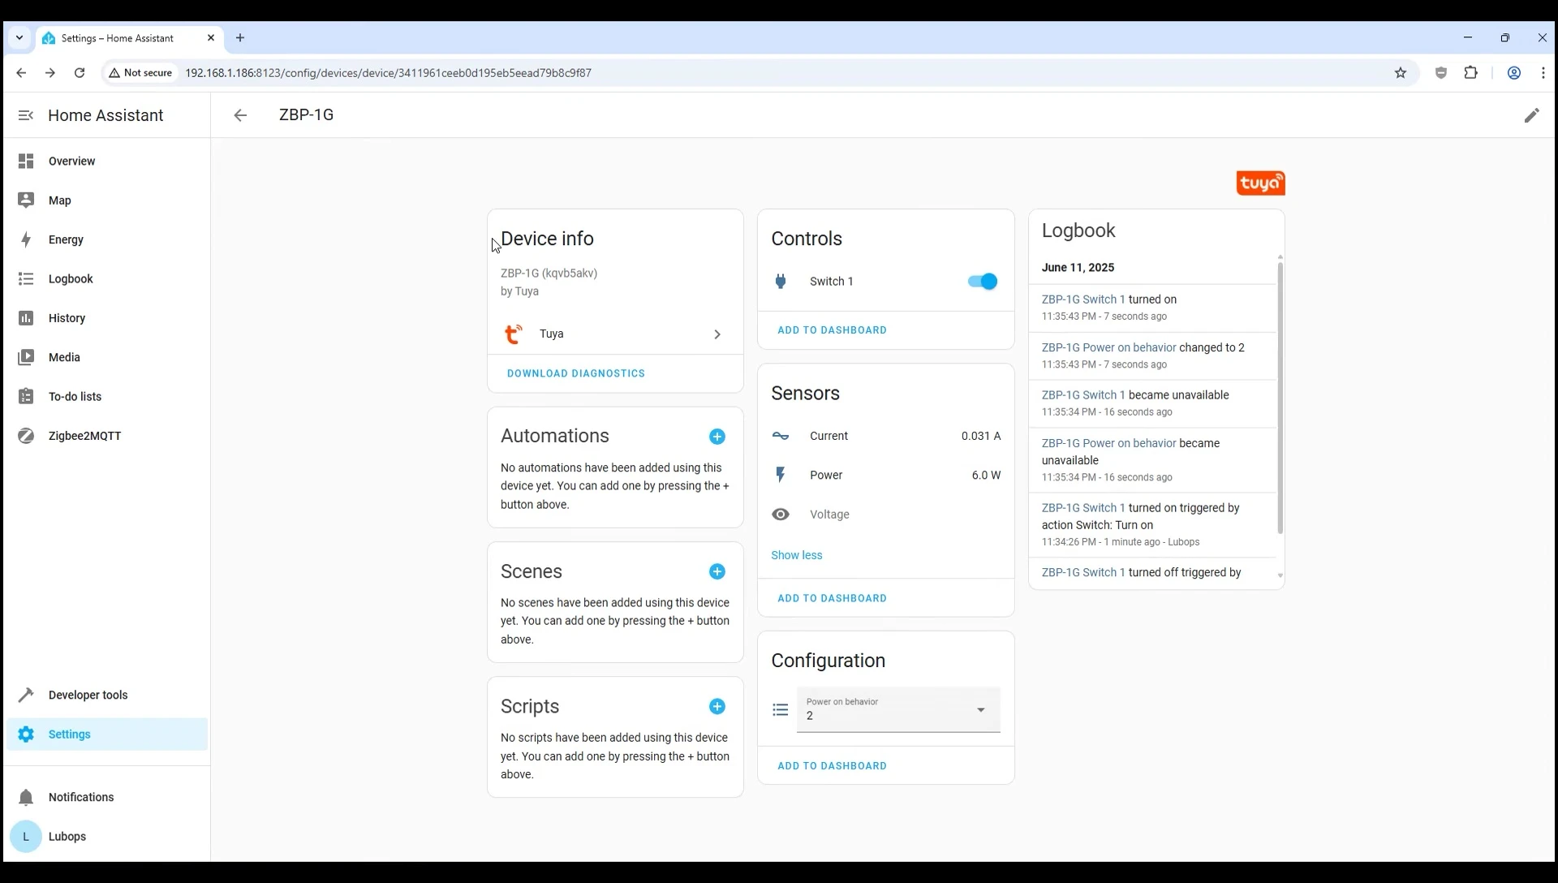Viewport: 1558px width, 883px height.
Task: Click Add to Dashboard under Sensors
Action: pyautogui.click(x=832, y=598)
